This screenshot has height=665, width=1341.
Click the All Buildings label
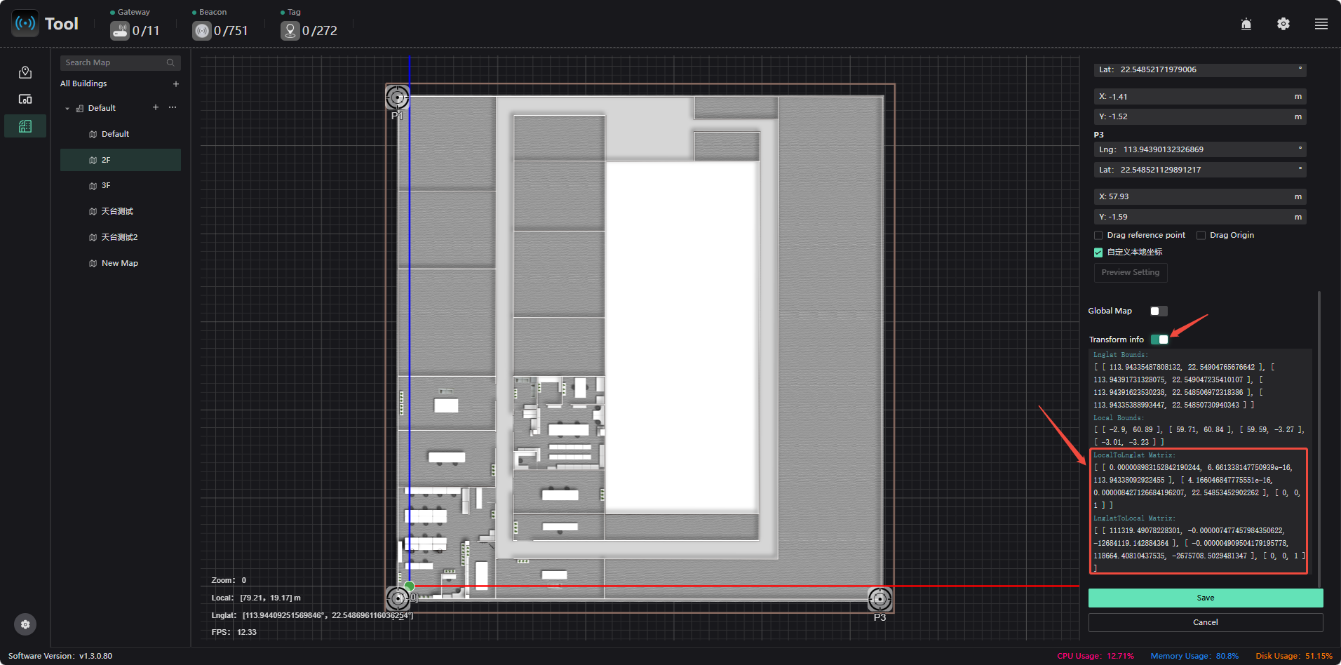tap(83, 83)
